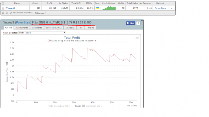Screen dimensions: 209x117
Task: Switch to the Favourite Games tab
Action: tap(54, 28)
